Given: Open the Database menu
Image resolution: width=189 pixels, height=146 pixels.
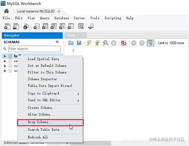Looking at the screenshot, I should 61,18.
